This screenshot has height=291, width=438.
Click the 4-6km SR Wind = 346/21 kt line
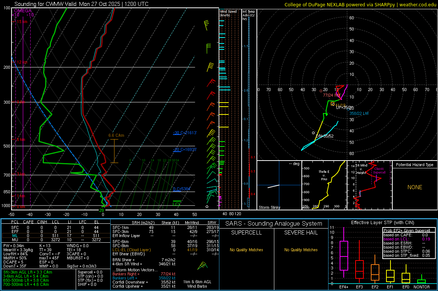[x=144, y=264]
